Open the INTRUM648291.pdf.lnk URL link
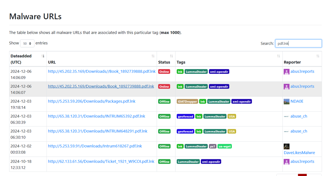Image resolution: width=336 pixels, height=176 pixels. pos(97,131)
